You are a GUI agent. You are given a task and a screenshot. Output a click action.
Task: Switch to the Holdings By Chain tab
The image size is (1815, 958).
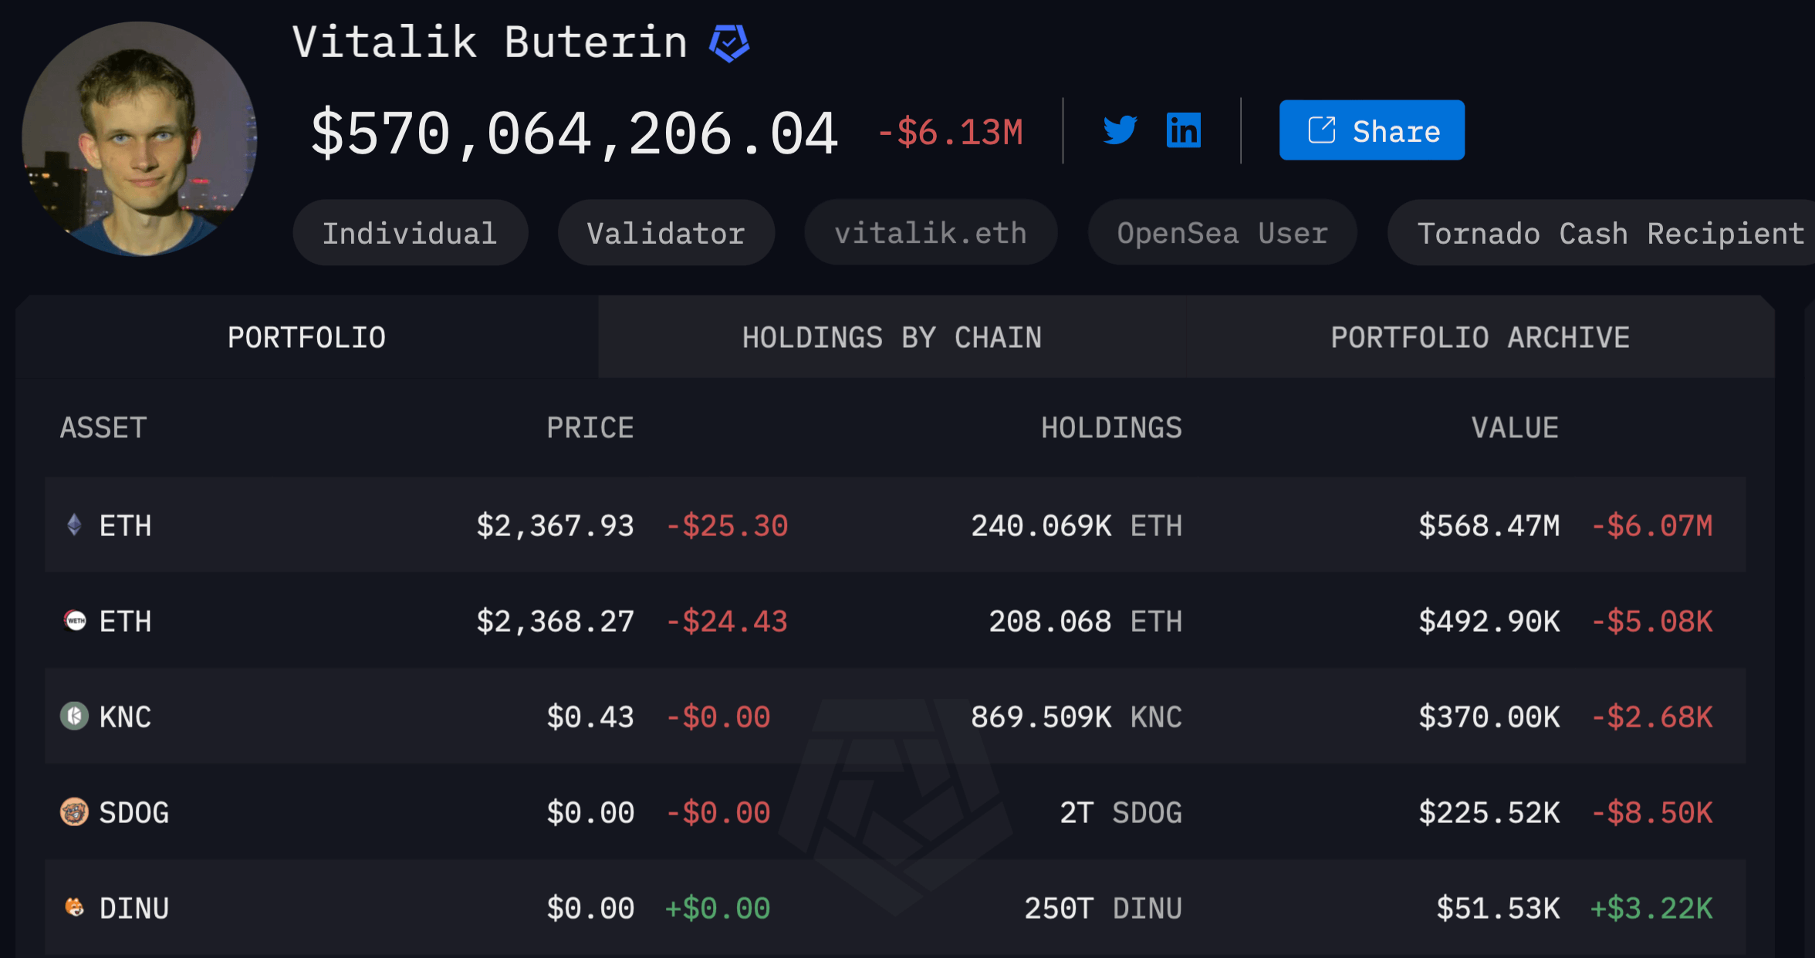891,338
